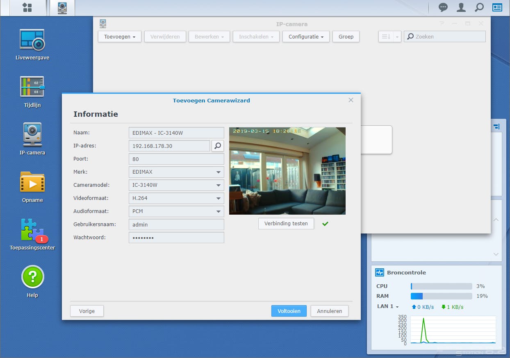Open the green Help icon
510x358 pixels.
32,277
